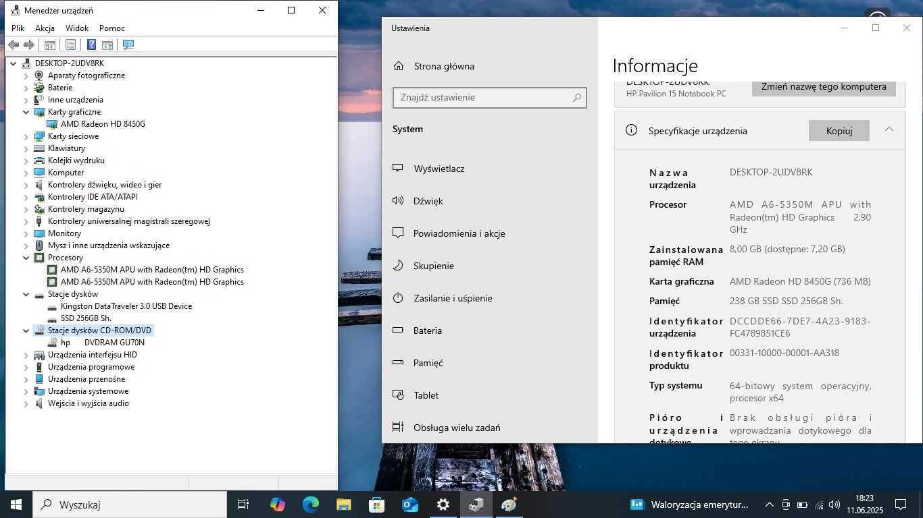923x518 pixels.
Task: Click the Wyszukaj taskbar search box
Action: (129, 505)
